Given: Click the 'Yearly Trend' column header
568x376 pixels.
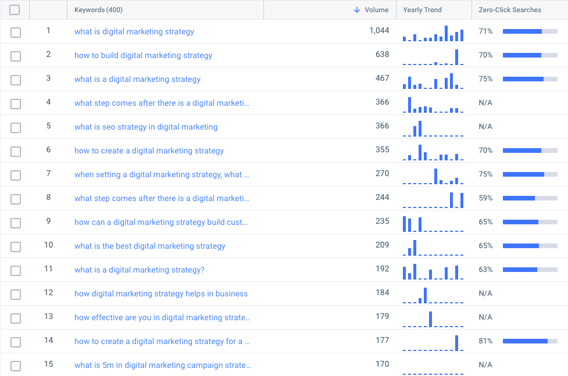Looking at the screenshot, I should (x=421, y=10).
